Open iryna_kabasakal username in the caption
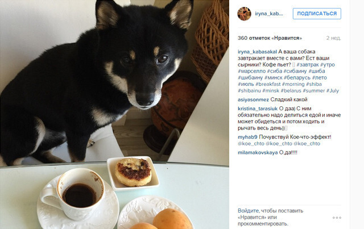Image resolution: width=364 pixels, height=229 pixels. click(257, 52)
